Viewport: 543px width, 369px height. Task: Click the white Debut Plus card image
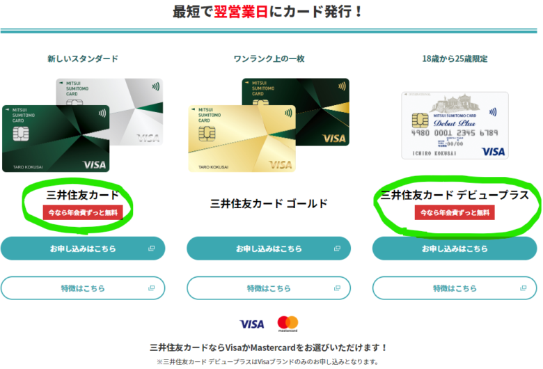(455, 125)
